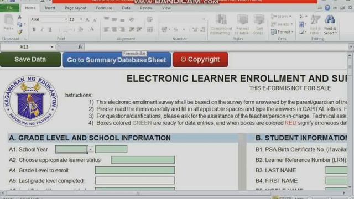Click the Fill icon in Editing group
354x199 pixels.
[301, 24]
